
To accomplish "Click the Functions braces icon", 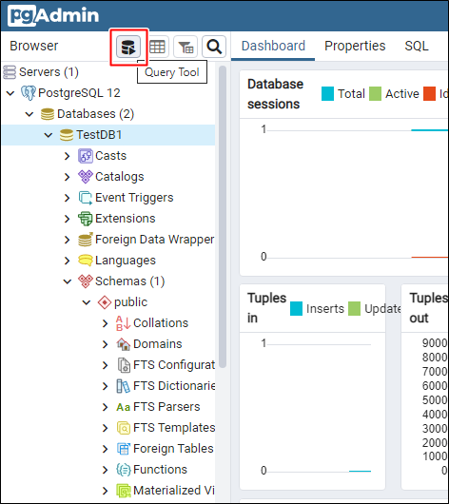I will tap(123, 470).
